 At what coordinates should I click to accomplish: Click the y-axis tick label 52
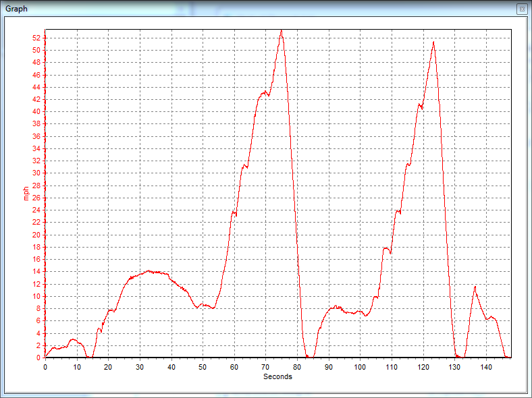[37, 38]
